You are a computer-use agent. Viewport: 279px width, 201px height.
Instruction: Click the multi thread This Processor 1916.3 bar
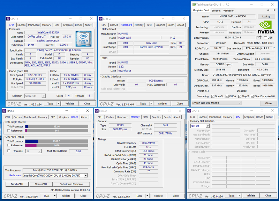click(56, 141)
